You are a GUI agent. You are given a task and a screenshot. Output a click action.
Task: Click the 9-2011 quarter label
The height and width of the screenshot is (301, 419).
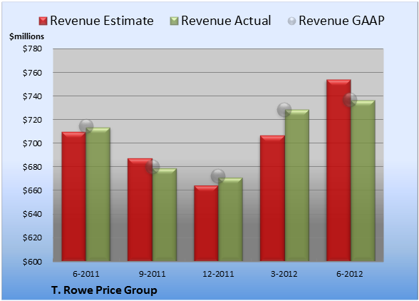point(152,274)
